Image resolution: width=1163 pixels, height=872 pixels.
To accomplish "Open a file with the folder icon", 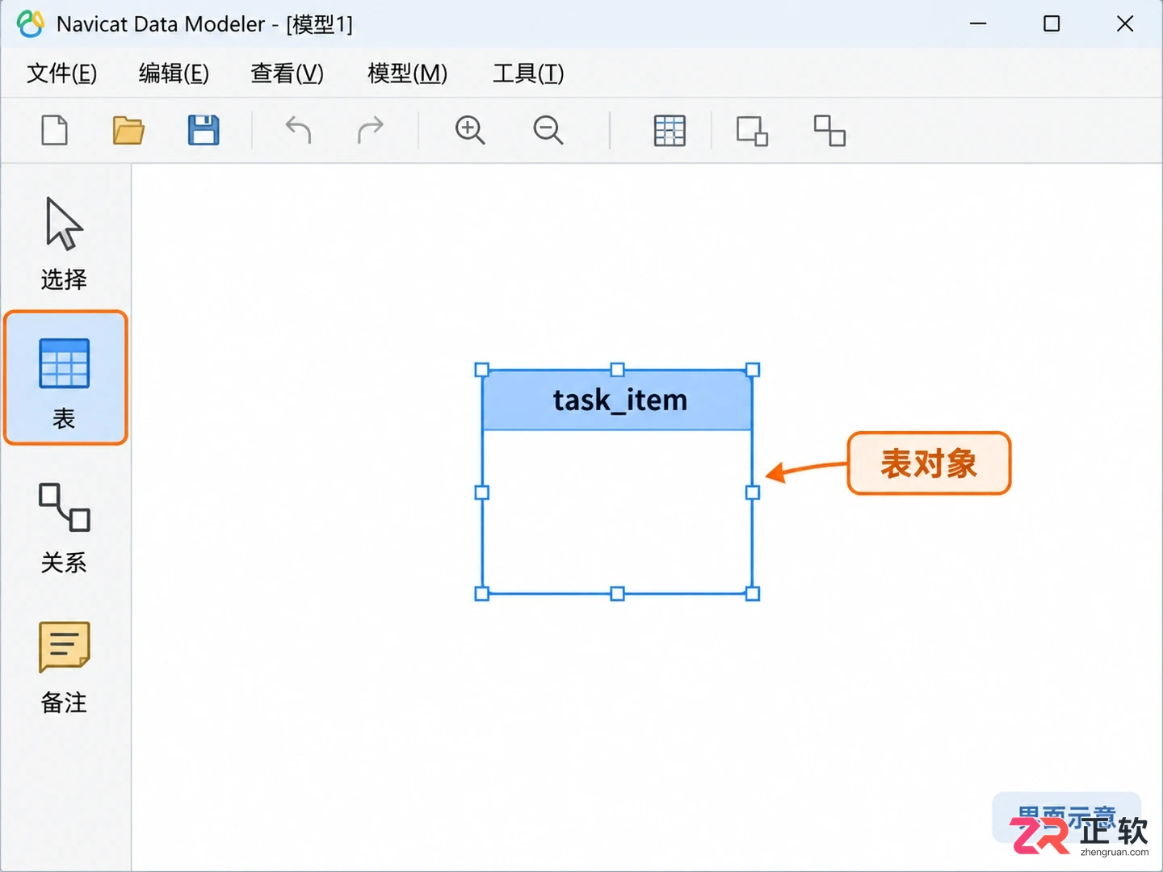I will pos(128,130).
